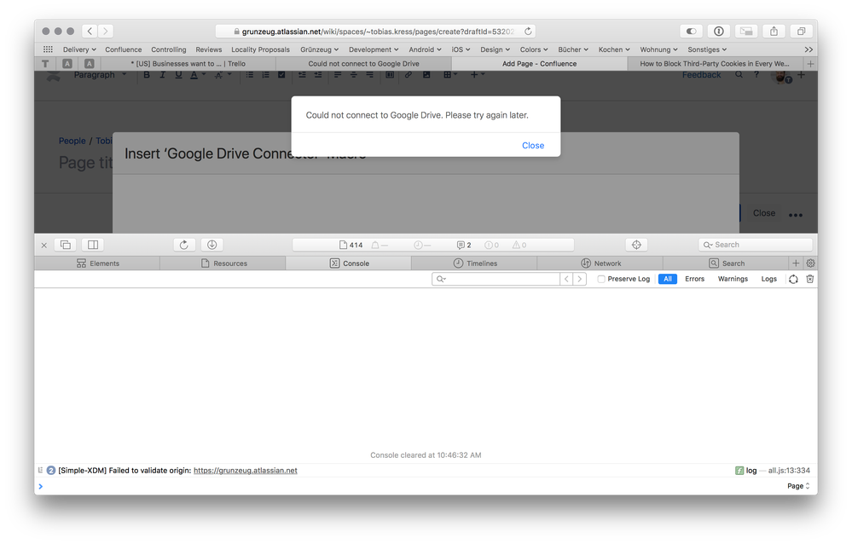Open the 1Password toolbar extension

[x=718, y=32]
